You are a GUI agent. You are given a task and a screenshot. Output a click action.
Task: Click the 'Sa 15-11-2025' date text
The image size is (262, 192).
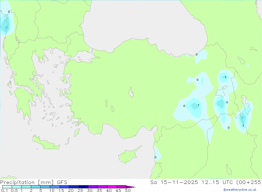[174, 182]
